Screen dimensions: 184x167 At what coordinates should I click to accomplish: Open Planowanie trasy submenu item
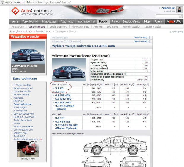point(80,27)
